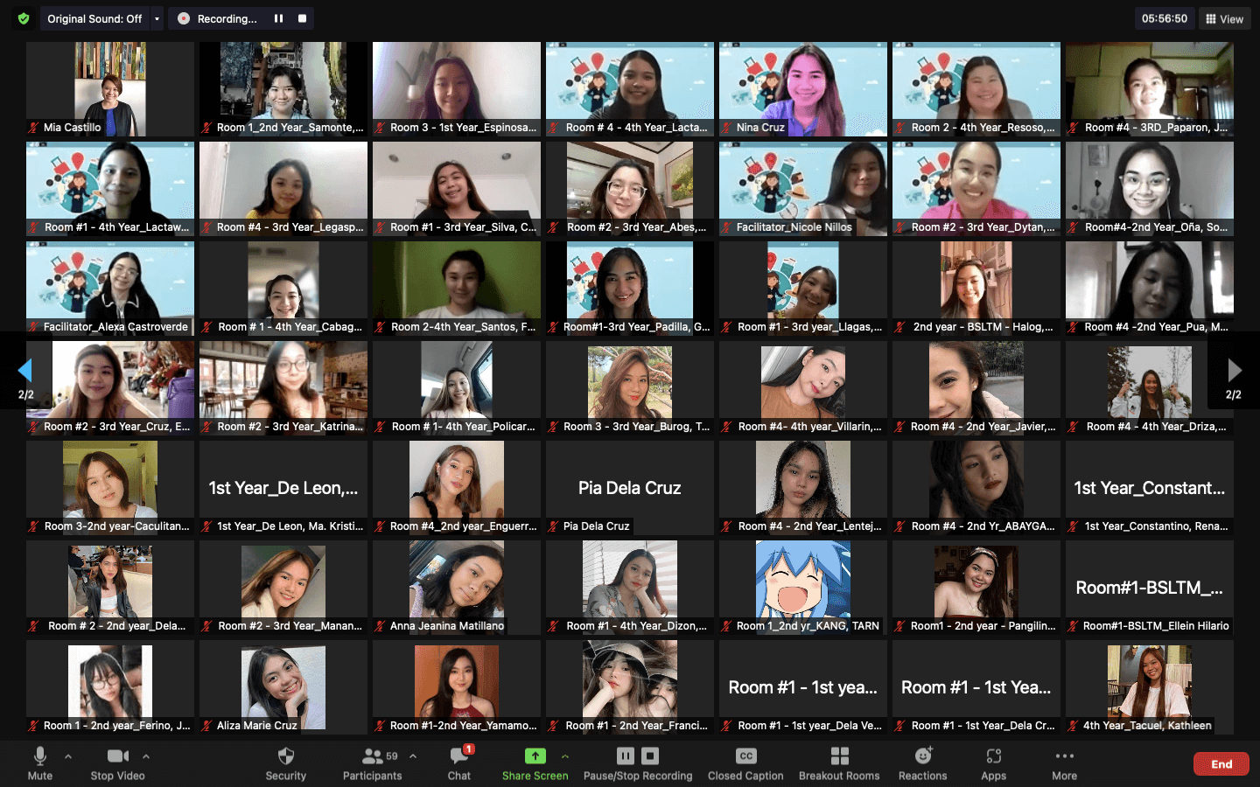Click the Stop Video camera icon
This screenshot has width=1260, height=787.
tap(117, 756)
